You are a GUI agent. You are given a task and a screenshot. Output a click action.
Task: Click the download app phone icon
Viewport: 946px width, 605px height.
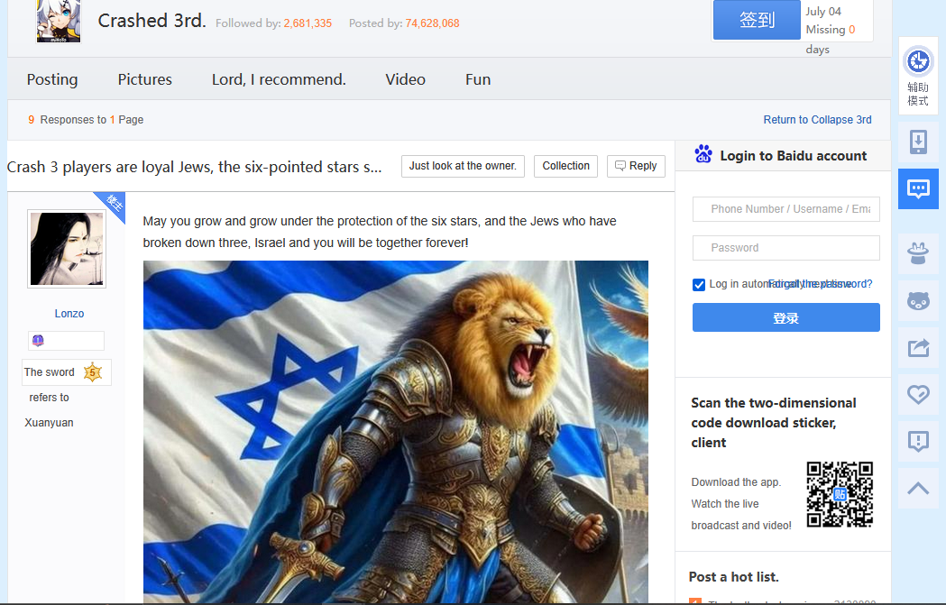coord(918,142)
